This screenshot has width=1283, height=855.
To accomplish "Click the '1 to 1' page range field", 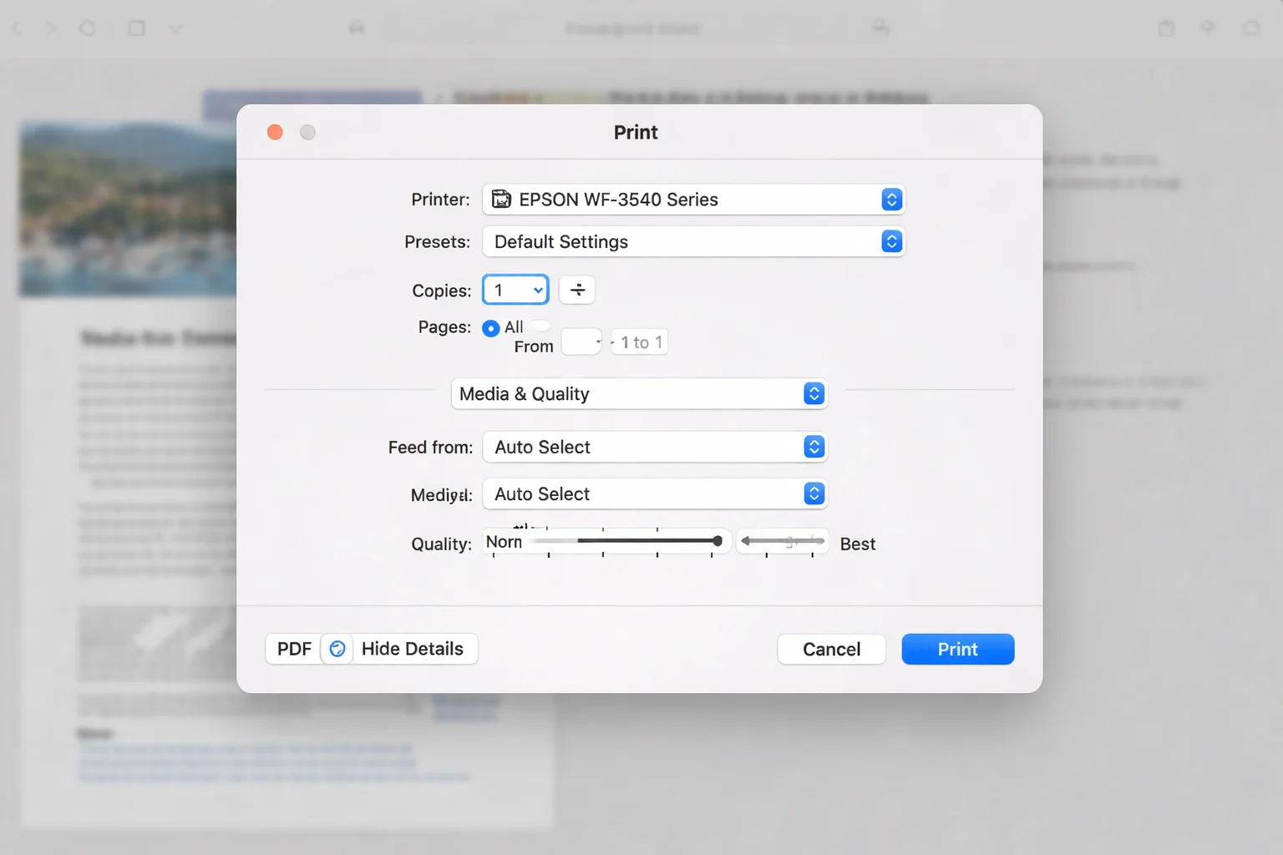I will coord(639,342).
